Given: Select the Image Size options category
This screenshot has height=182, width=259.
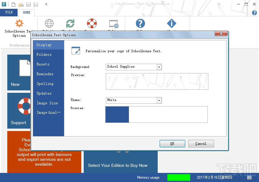Looking at the screenshot, I should coord(49,103).
